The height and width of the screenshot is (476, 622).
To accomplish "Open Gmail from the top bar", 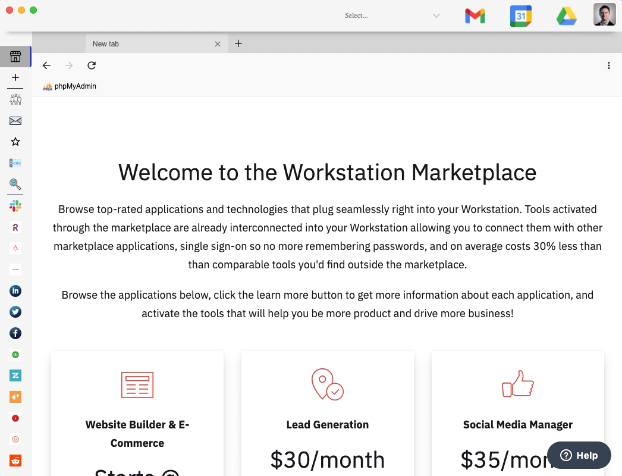I will click(475, 16).
